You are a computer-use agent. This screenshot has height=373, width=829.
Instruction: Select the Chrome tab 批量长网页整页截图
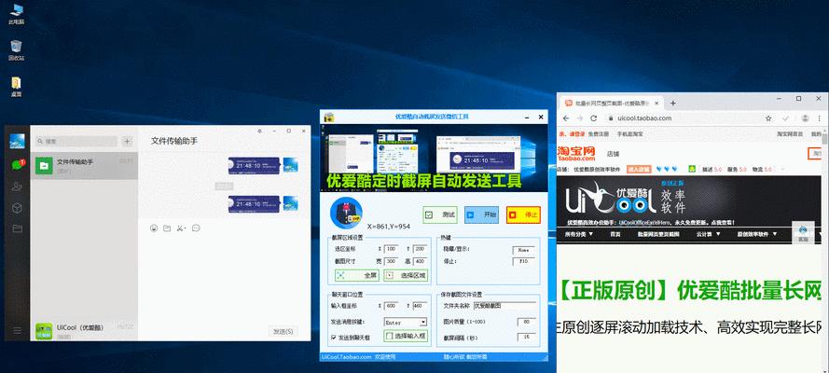[610, 103]
